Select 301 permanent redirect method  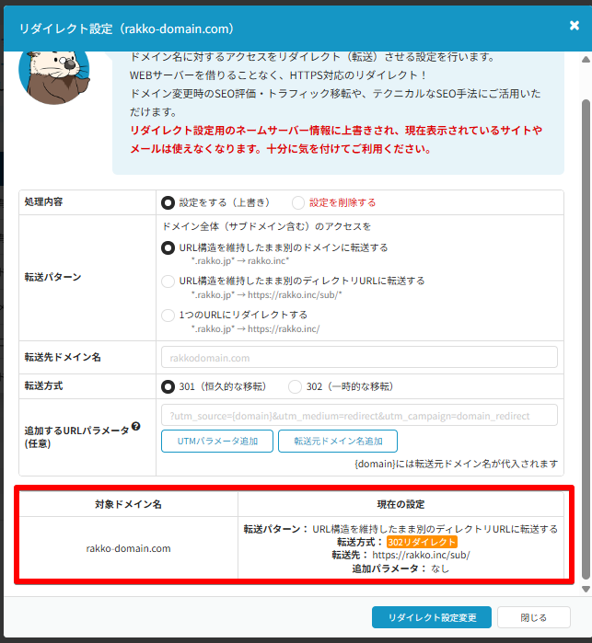click(168, 386)
